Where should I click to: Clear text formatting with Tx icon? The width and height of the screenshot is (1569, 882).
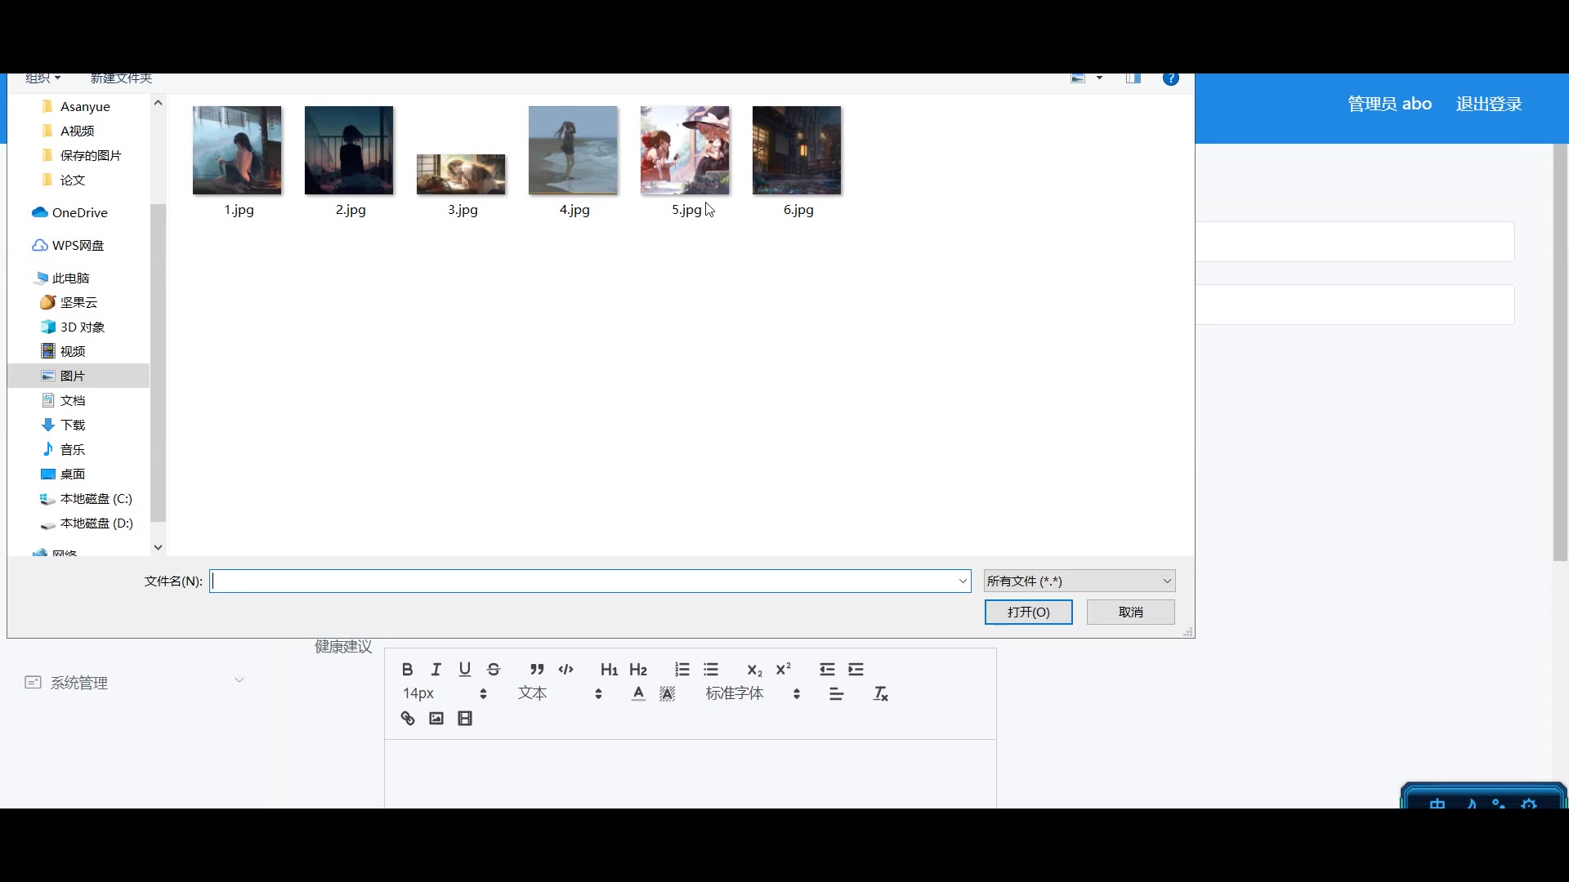click(x=880, y=694)
